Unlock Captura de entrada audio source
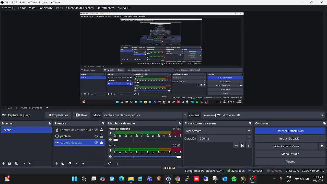This screenshot has height=184, width=327. [101, 130]
